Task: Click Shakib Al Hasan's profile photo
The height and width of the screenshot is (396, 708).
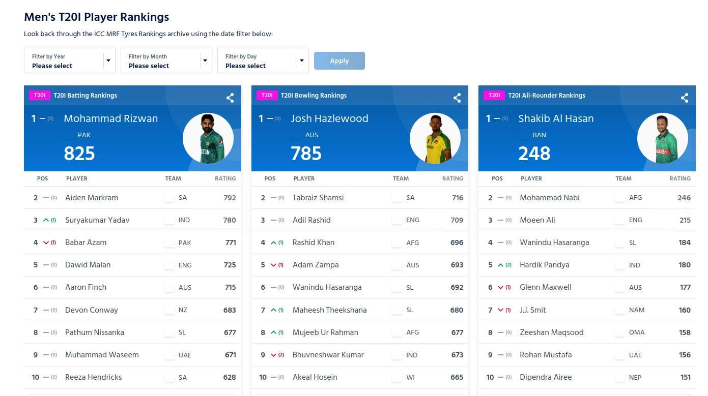Action: coord(663,138)
